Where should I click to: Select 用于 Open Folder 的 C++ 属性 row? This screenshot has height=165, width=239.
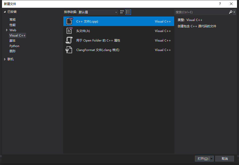(119, 40)
